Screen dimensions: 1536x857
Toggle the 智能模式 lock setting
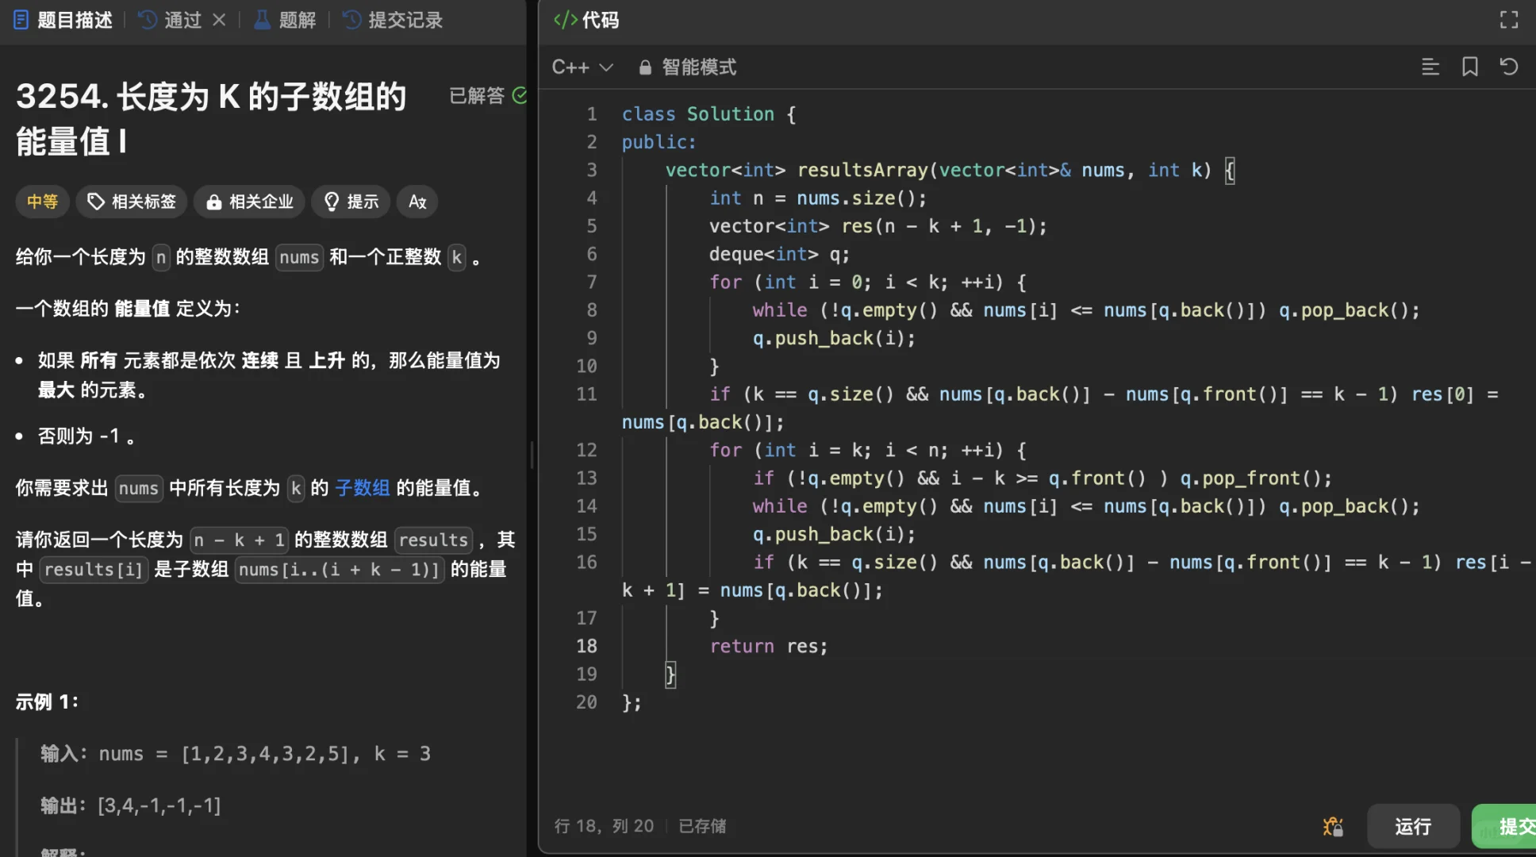point(688,67)
